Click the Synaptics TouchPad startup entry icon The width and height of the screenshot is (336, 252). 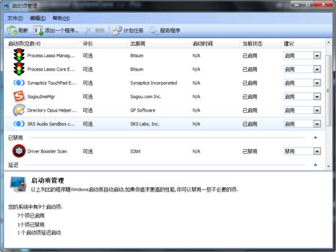pyautogui.click(x=19, y=83)
